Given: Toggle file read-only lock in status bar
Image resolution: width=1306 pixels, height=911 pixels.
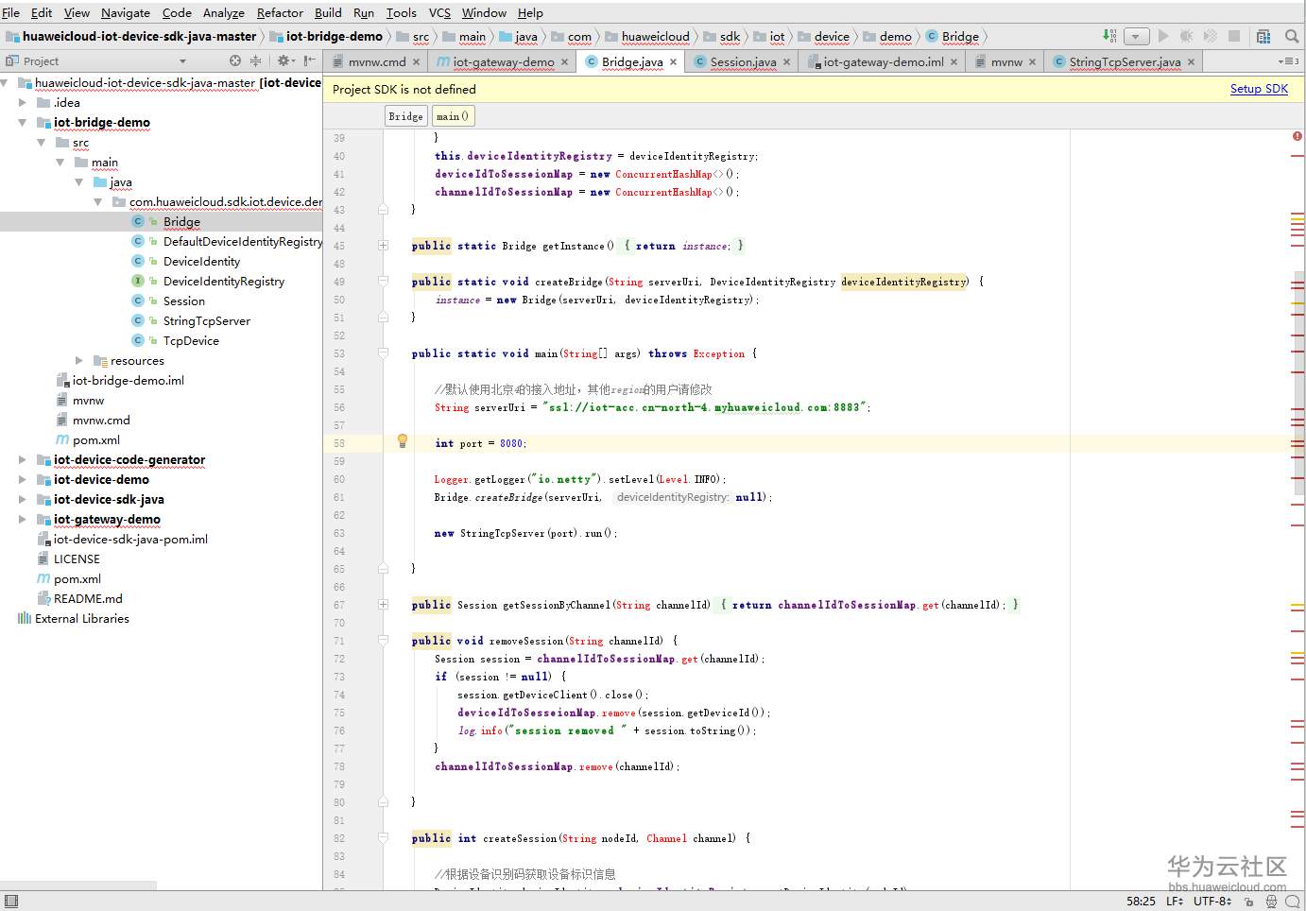Looking at the screenshot, I should (x=1248, y=902).
